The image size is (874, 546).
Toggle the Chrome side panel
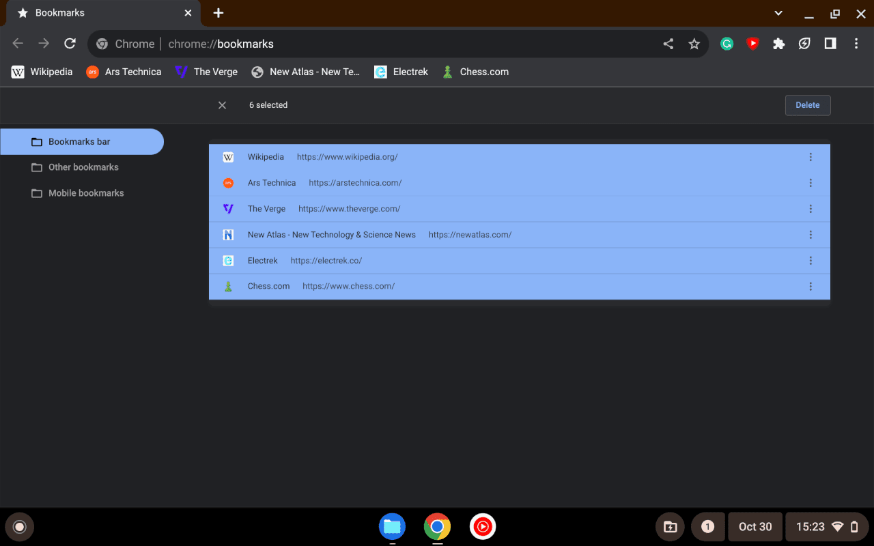click(830, 44)
